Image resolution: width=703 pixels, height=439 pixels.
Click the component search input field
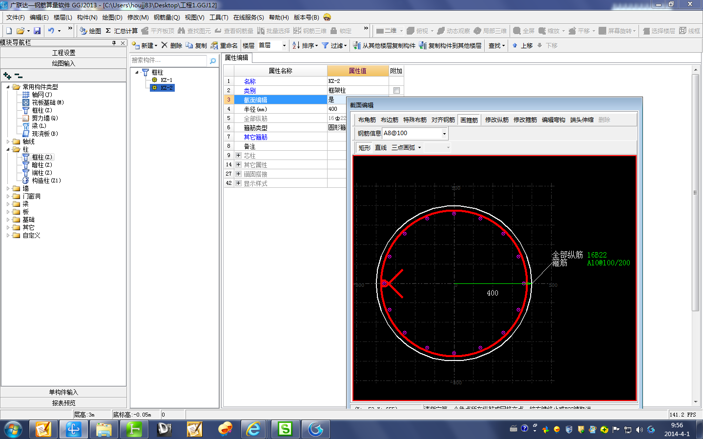pyautogui.click(x=169, y=60)
